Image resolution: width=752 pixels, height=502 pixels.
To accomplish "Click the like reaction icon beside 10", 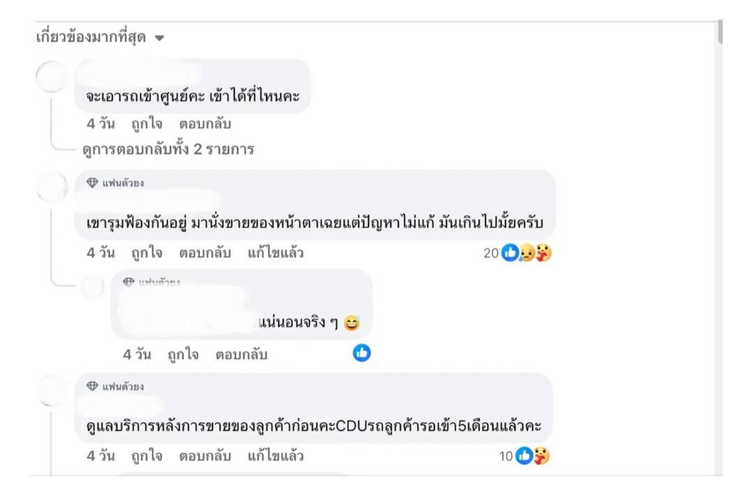I will (x=524, y=455).
